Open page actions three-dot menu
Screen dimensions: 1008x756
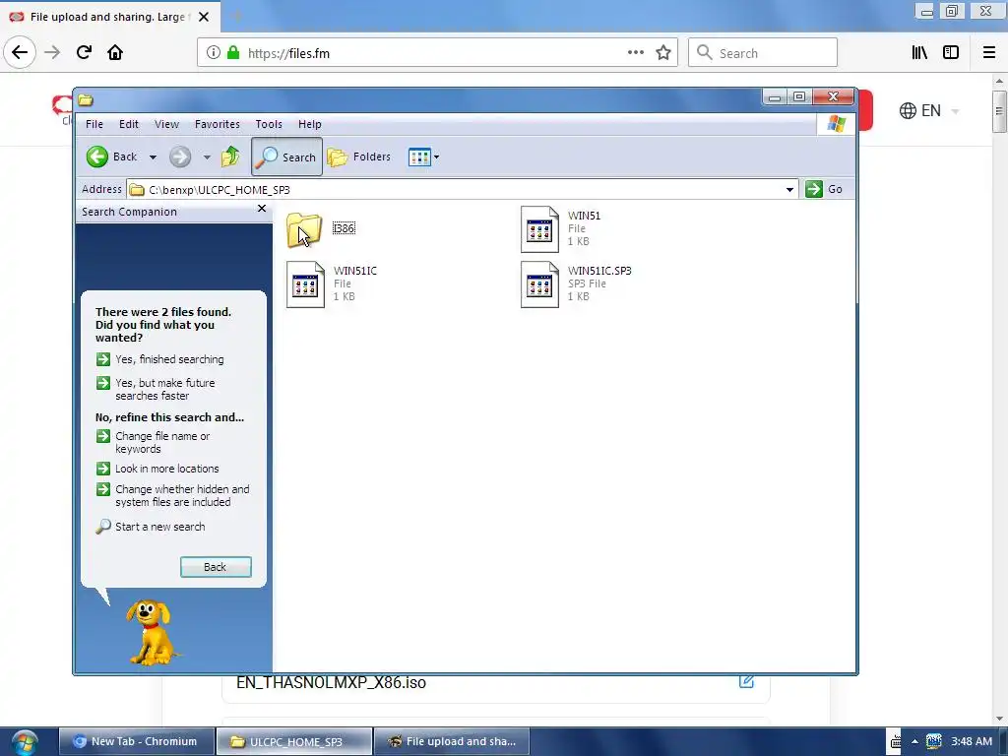pos(636,53)
